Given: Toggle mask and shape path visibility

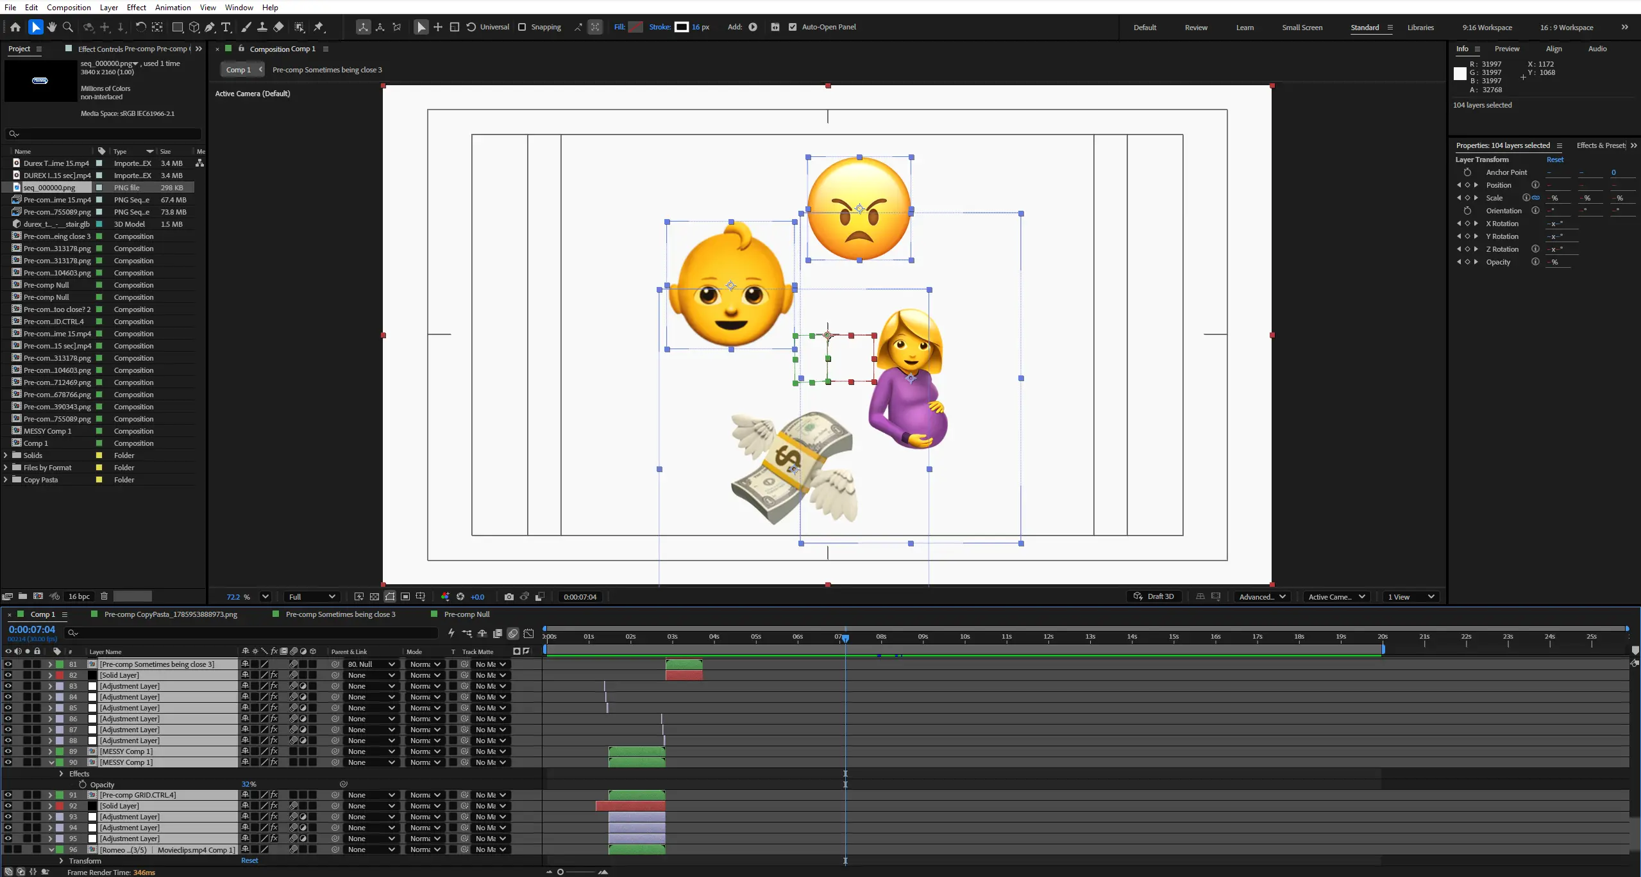Looking at the screenshot, I should (x=390, y=596).
